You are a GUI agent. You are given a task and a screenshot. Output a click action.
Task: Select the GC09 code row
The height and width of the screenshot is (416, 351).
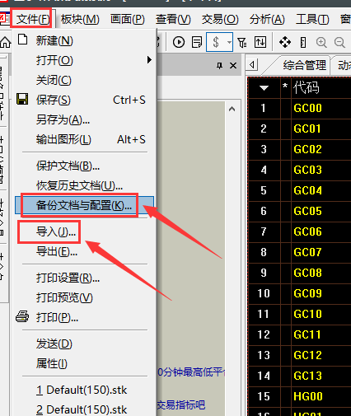coord(307,293)
